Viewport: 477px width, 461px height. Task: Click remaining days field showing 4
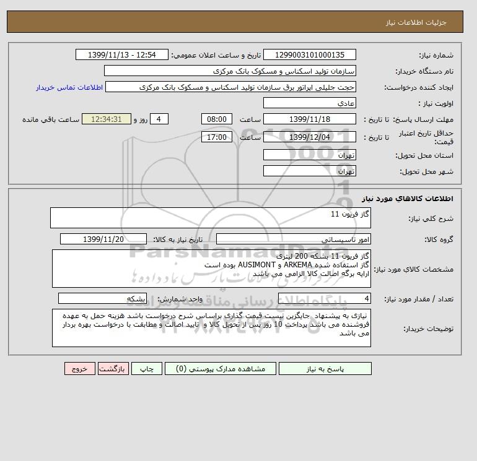(x=159, y=119)
